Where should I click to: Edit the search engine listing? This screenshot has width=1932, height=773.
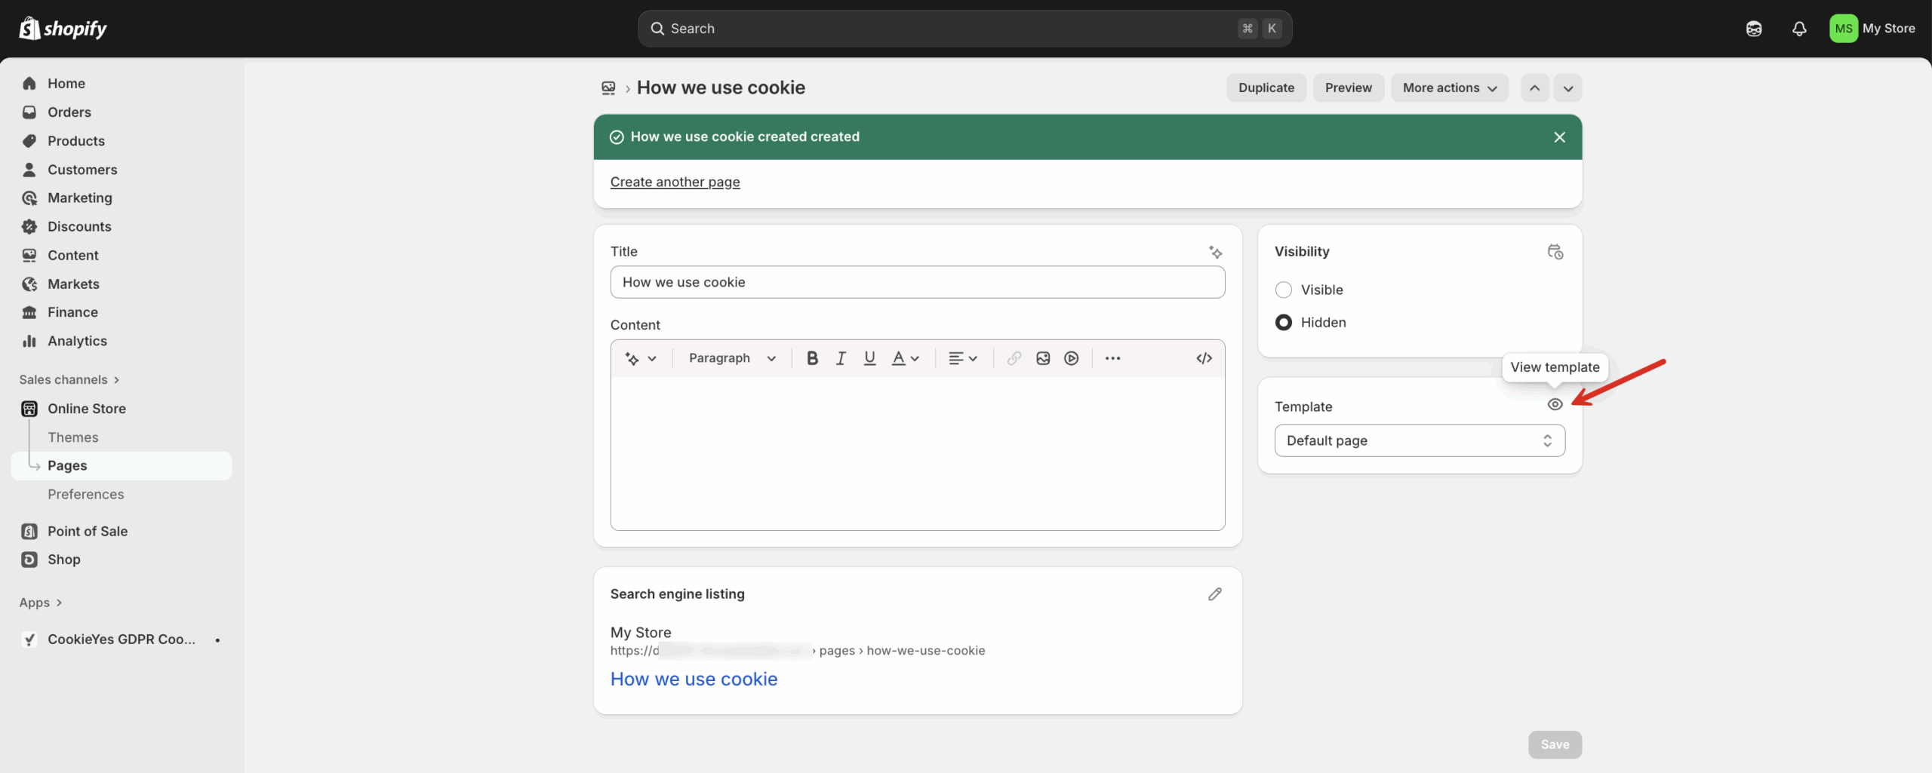coord(1214,594)
